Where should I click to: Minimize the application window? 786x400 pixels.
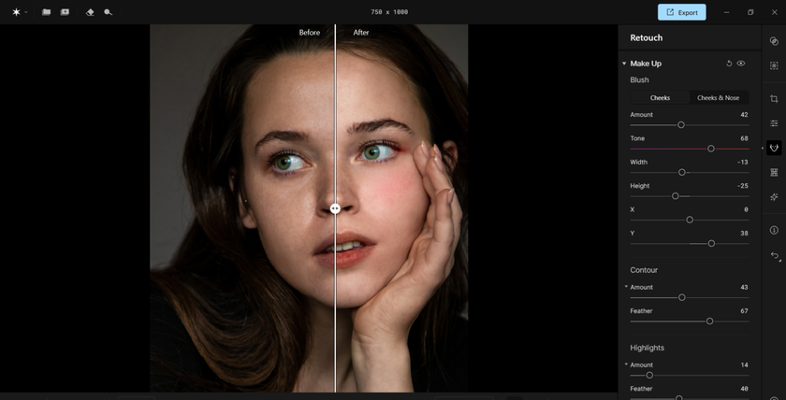click(726, 12)
